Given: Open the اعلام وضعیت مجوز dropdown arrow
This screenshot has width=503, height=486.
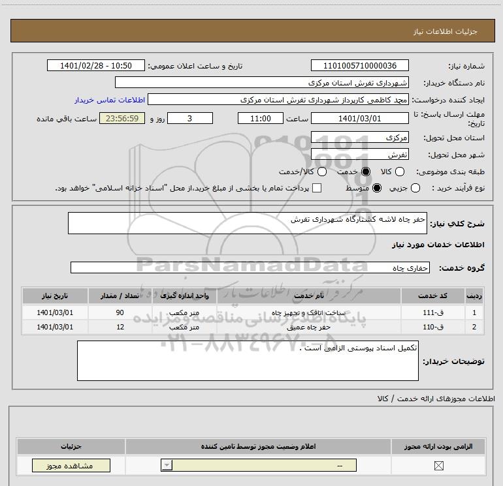Looking at the screenshot, I should 167,465.
